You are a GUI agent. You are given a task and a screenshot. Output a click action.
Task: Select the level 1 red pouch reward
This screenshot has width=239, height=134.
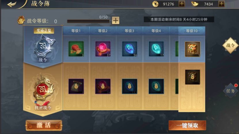point(76,49)
